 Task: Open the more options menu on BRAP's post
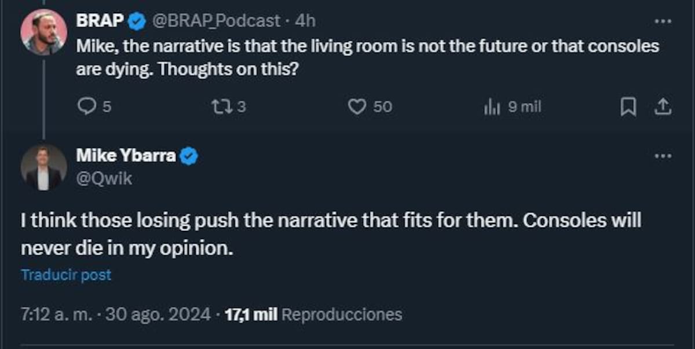663,22
